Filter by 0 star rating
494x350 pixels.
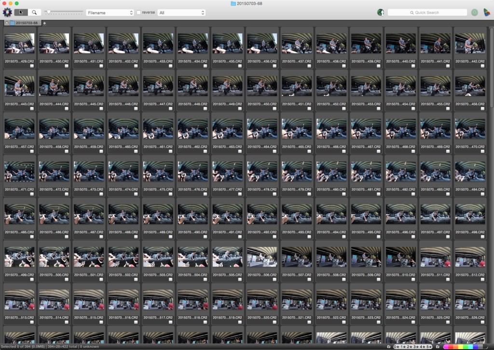396,347
